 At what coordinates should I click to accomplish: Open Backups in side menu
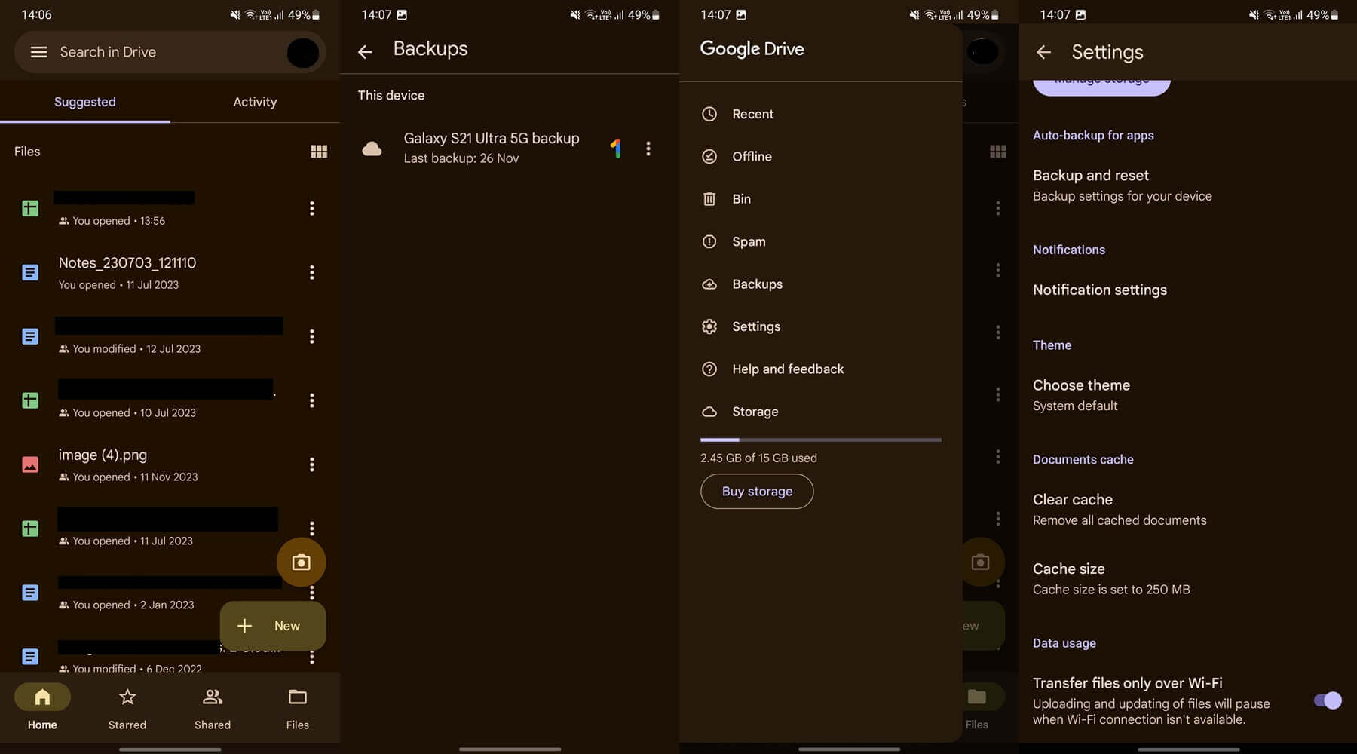[x=820, y=284]
